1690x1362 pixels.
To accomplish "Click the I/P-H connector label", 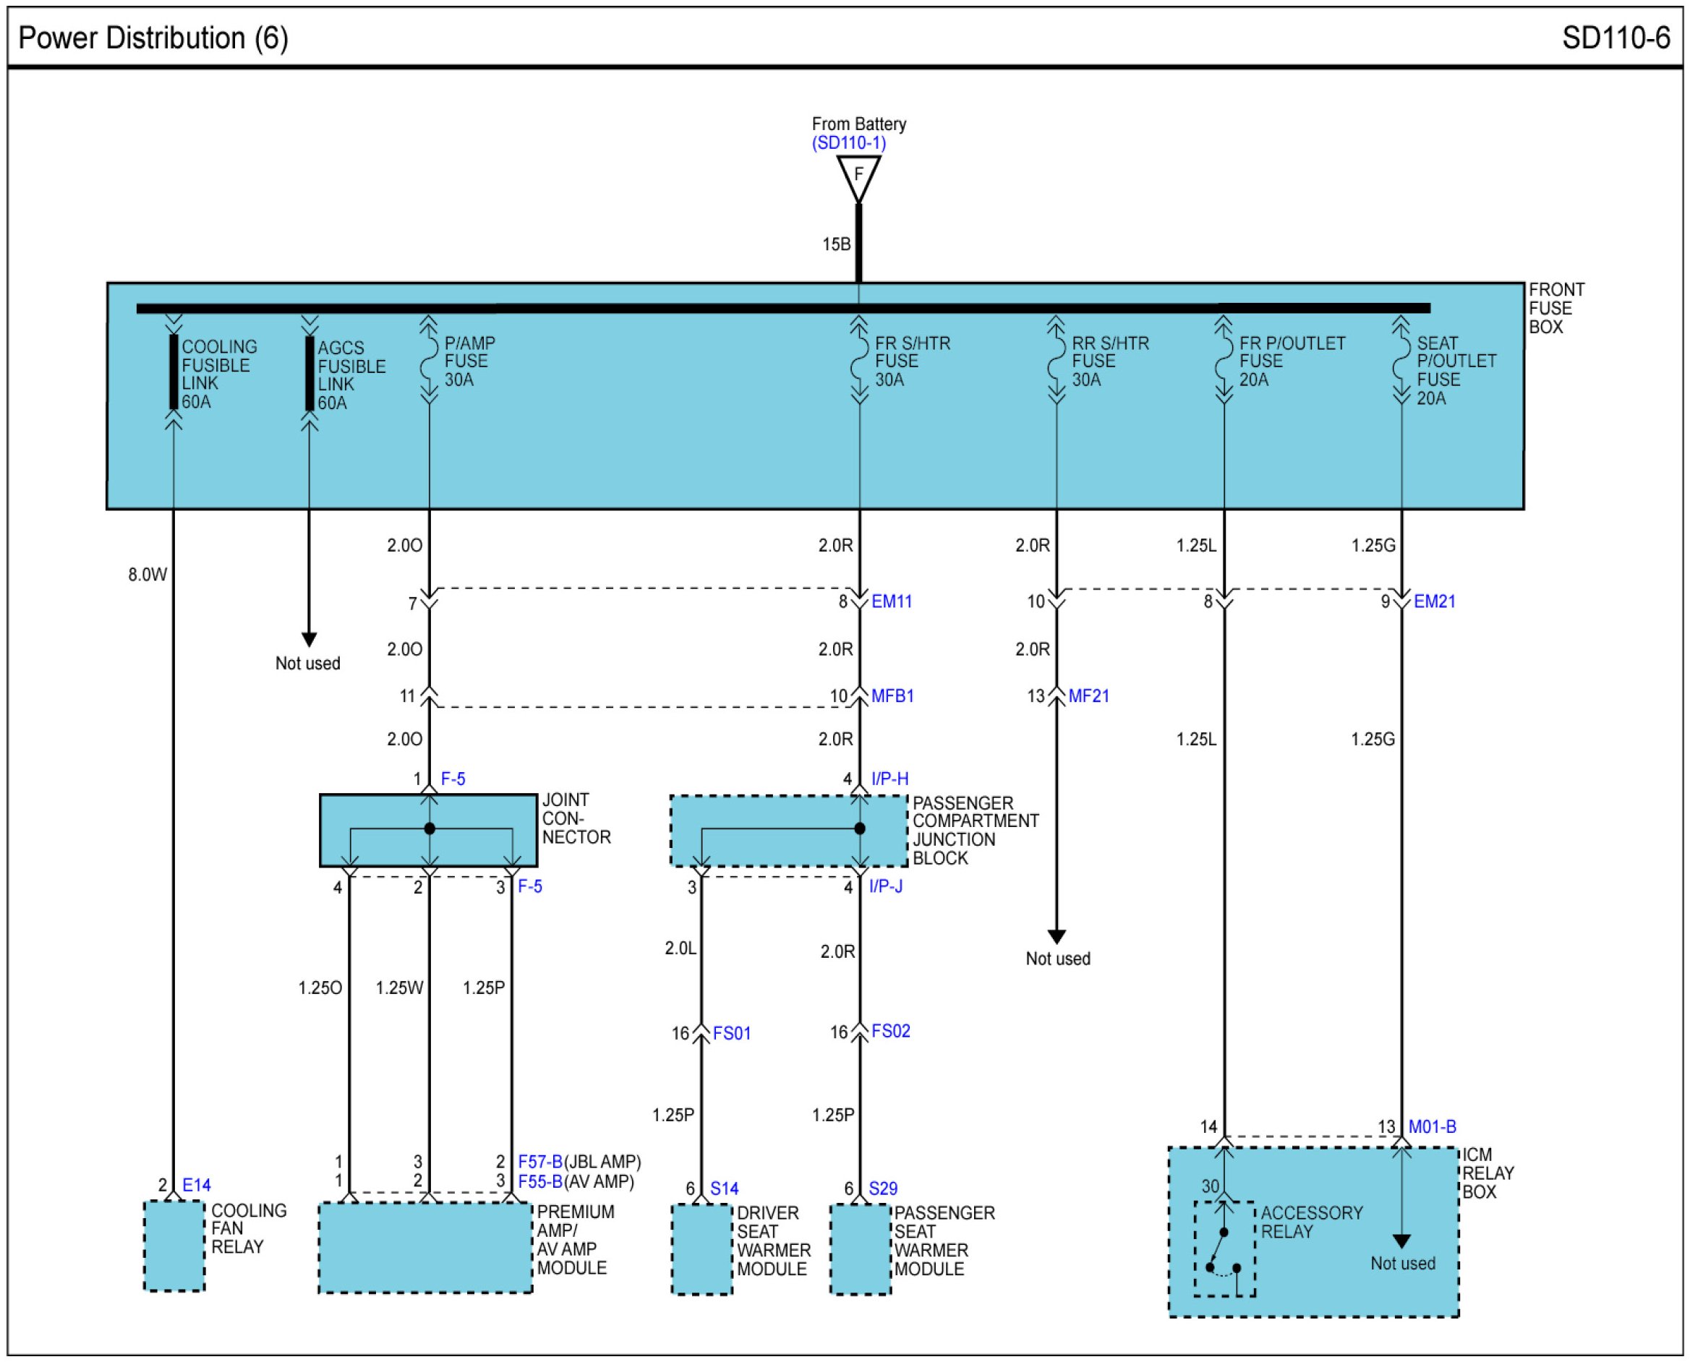I will tap(889, 779).
